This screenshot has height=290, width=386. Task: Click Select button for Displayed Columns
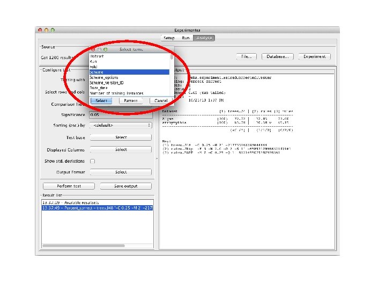click(121, 149)
